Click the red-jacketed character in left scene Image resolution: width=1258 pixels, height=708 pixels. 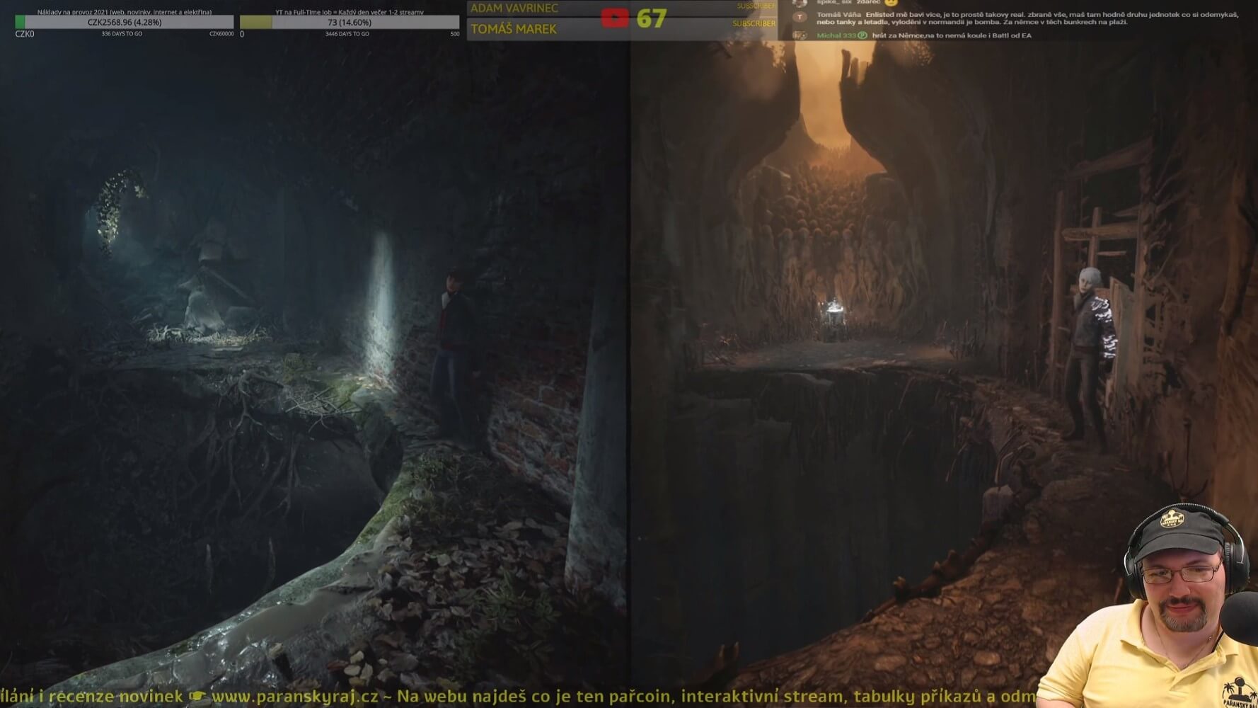451,340
